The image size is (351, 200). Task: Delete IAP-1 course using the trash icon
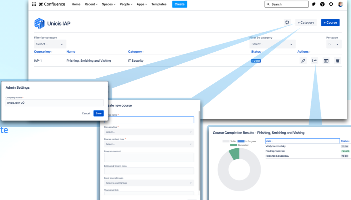point(337,60)
